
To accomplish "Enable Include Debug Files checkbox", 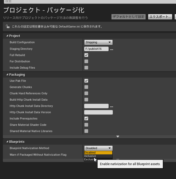I will pos(86,68).
